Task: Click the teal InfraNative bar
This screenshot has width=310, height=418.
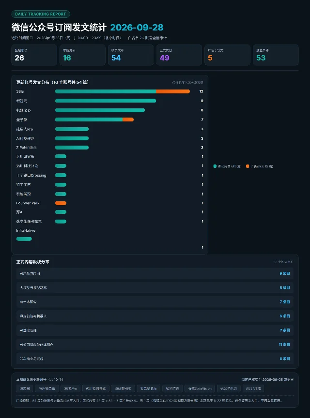Action: pyautogui.click(x=24, y=239)
